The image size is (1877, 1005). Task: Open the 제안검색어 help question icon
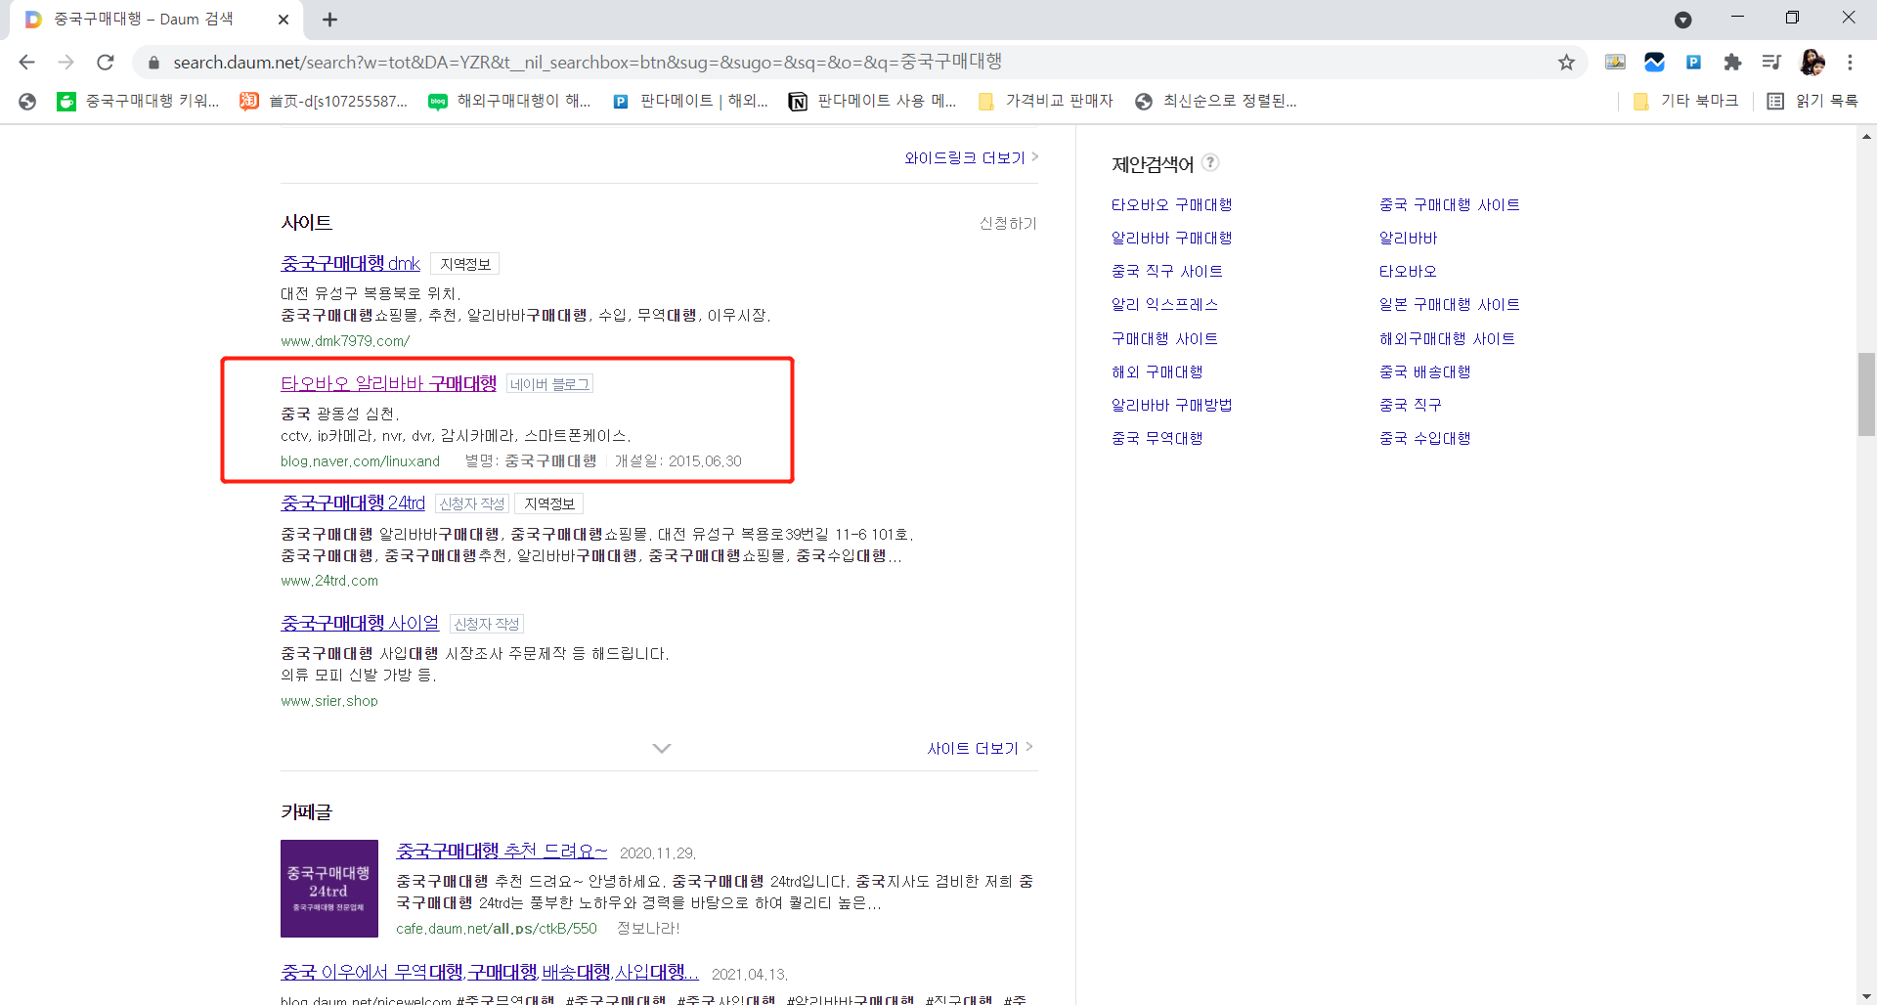point(1210,162)
